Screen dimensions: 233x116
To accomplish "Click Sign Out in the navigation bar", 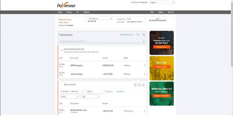I will 171,12.
